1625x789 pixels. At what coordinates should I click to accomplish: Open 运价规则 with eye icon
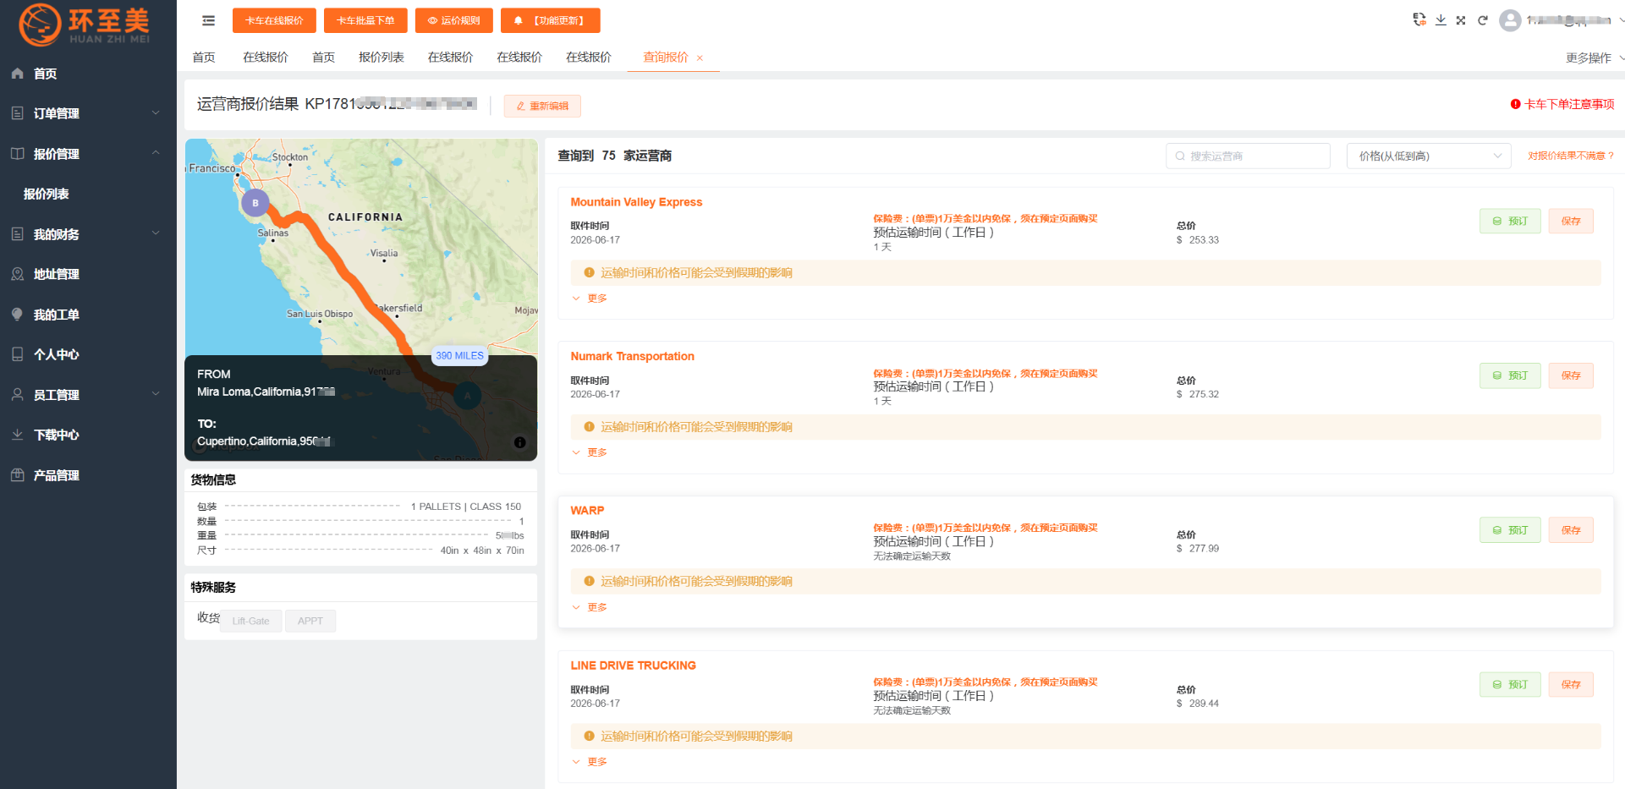[x=454, y=20]
